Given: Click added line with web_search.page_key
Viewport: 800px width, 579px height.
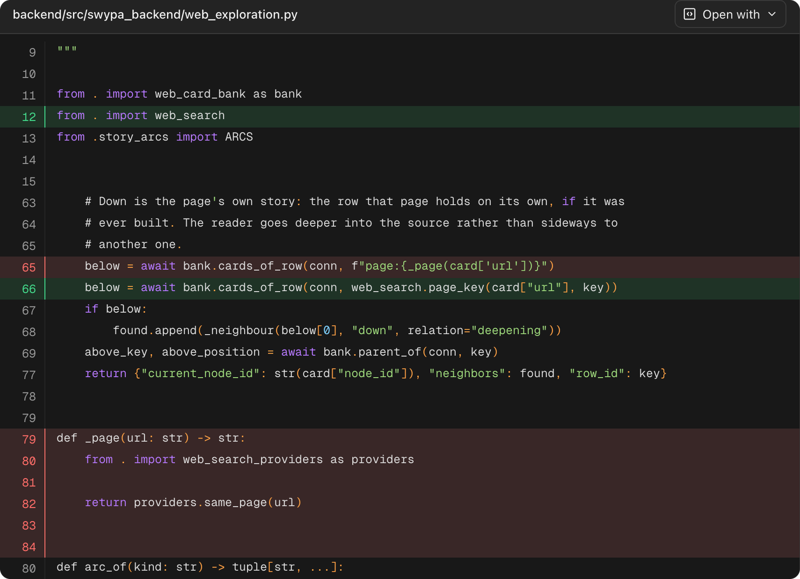Looking at the screenshot, I should pos(351,287).
